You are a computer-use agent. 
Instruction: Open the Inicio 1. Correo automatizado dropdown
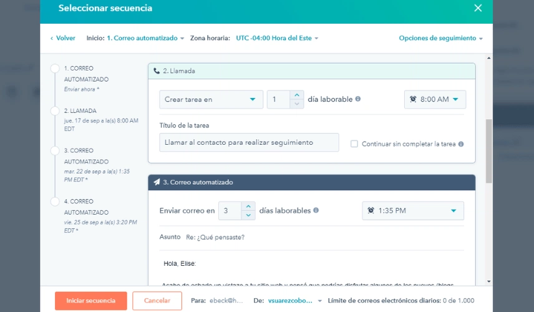point(146,38)
